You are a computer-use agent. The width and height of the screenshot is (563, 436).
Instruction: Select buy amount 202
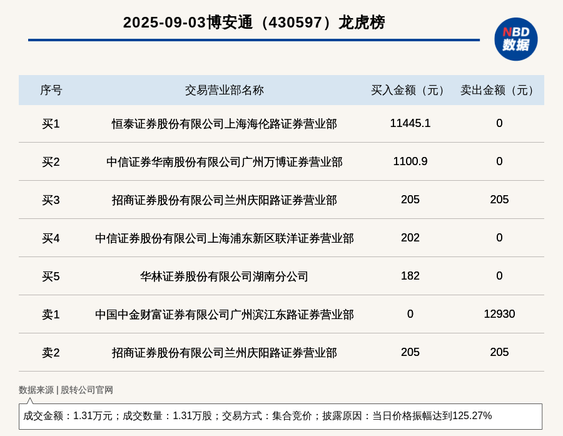[410, 238]
